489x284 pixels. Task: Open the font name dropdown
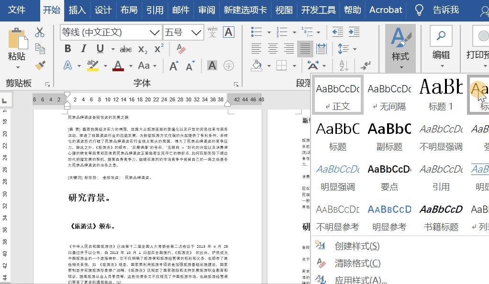pyautogui.click(x=155, y=32)
